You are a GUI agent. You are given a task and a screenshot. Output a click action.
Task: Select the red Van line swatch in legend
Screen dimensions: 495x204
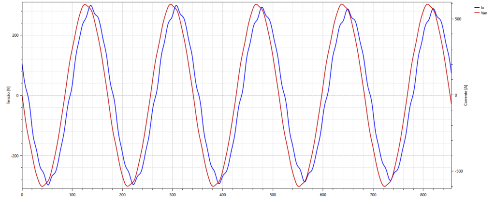(x=477, y=13)
